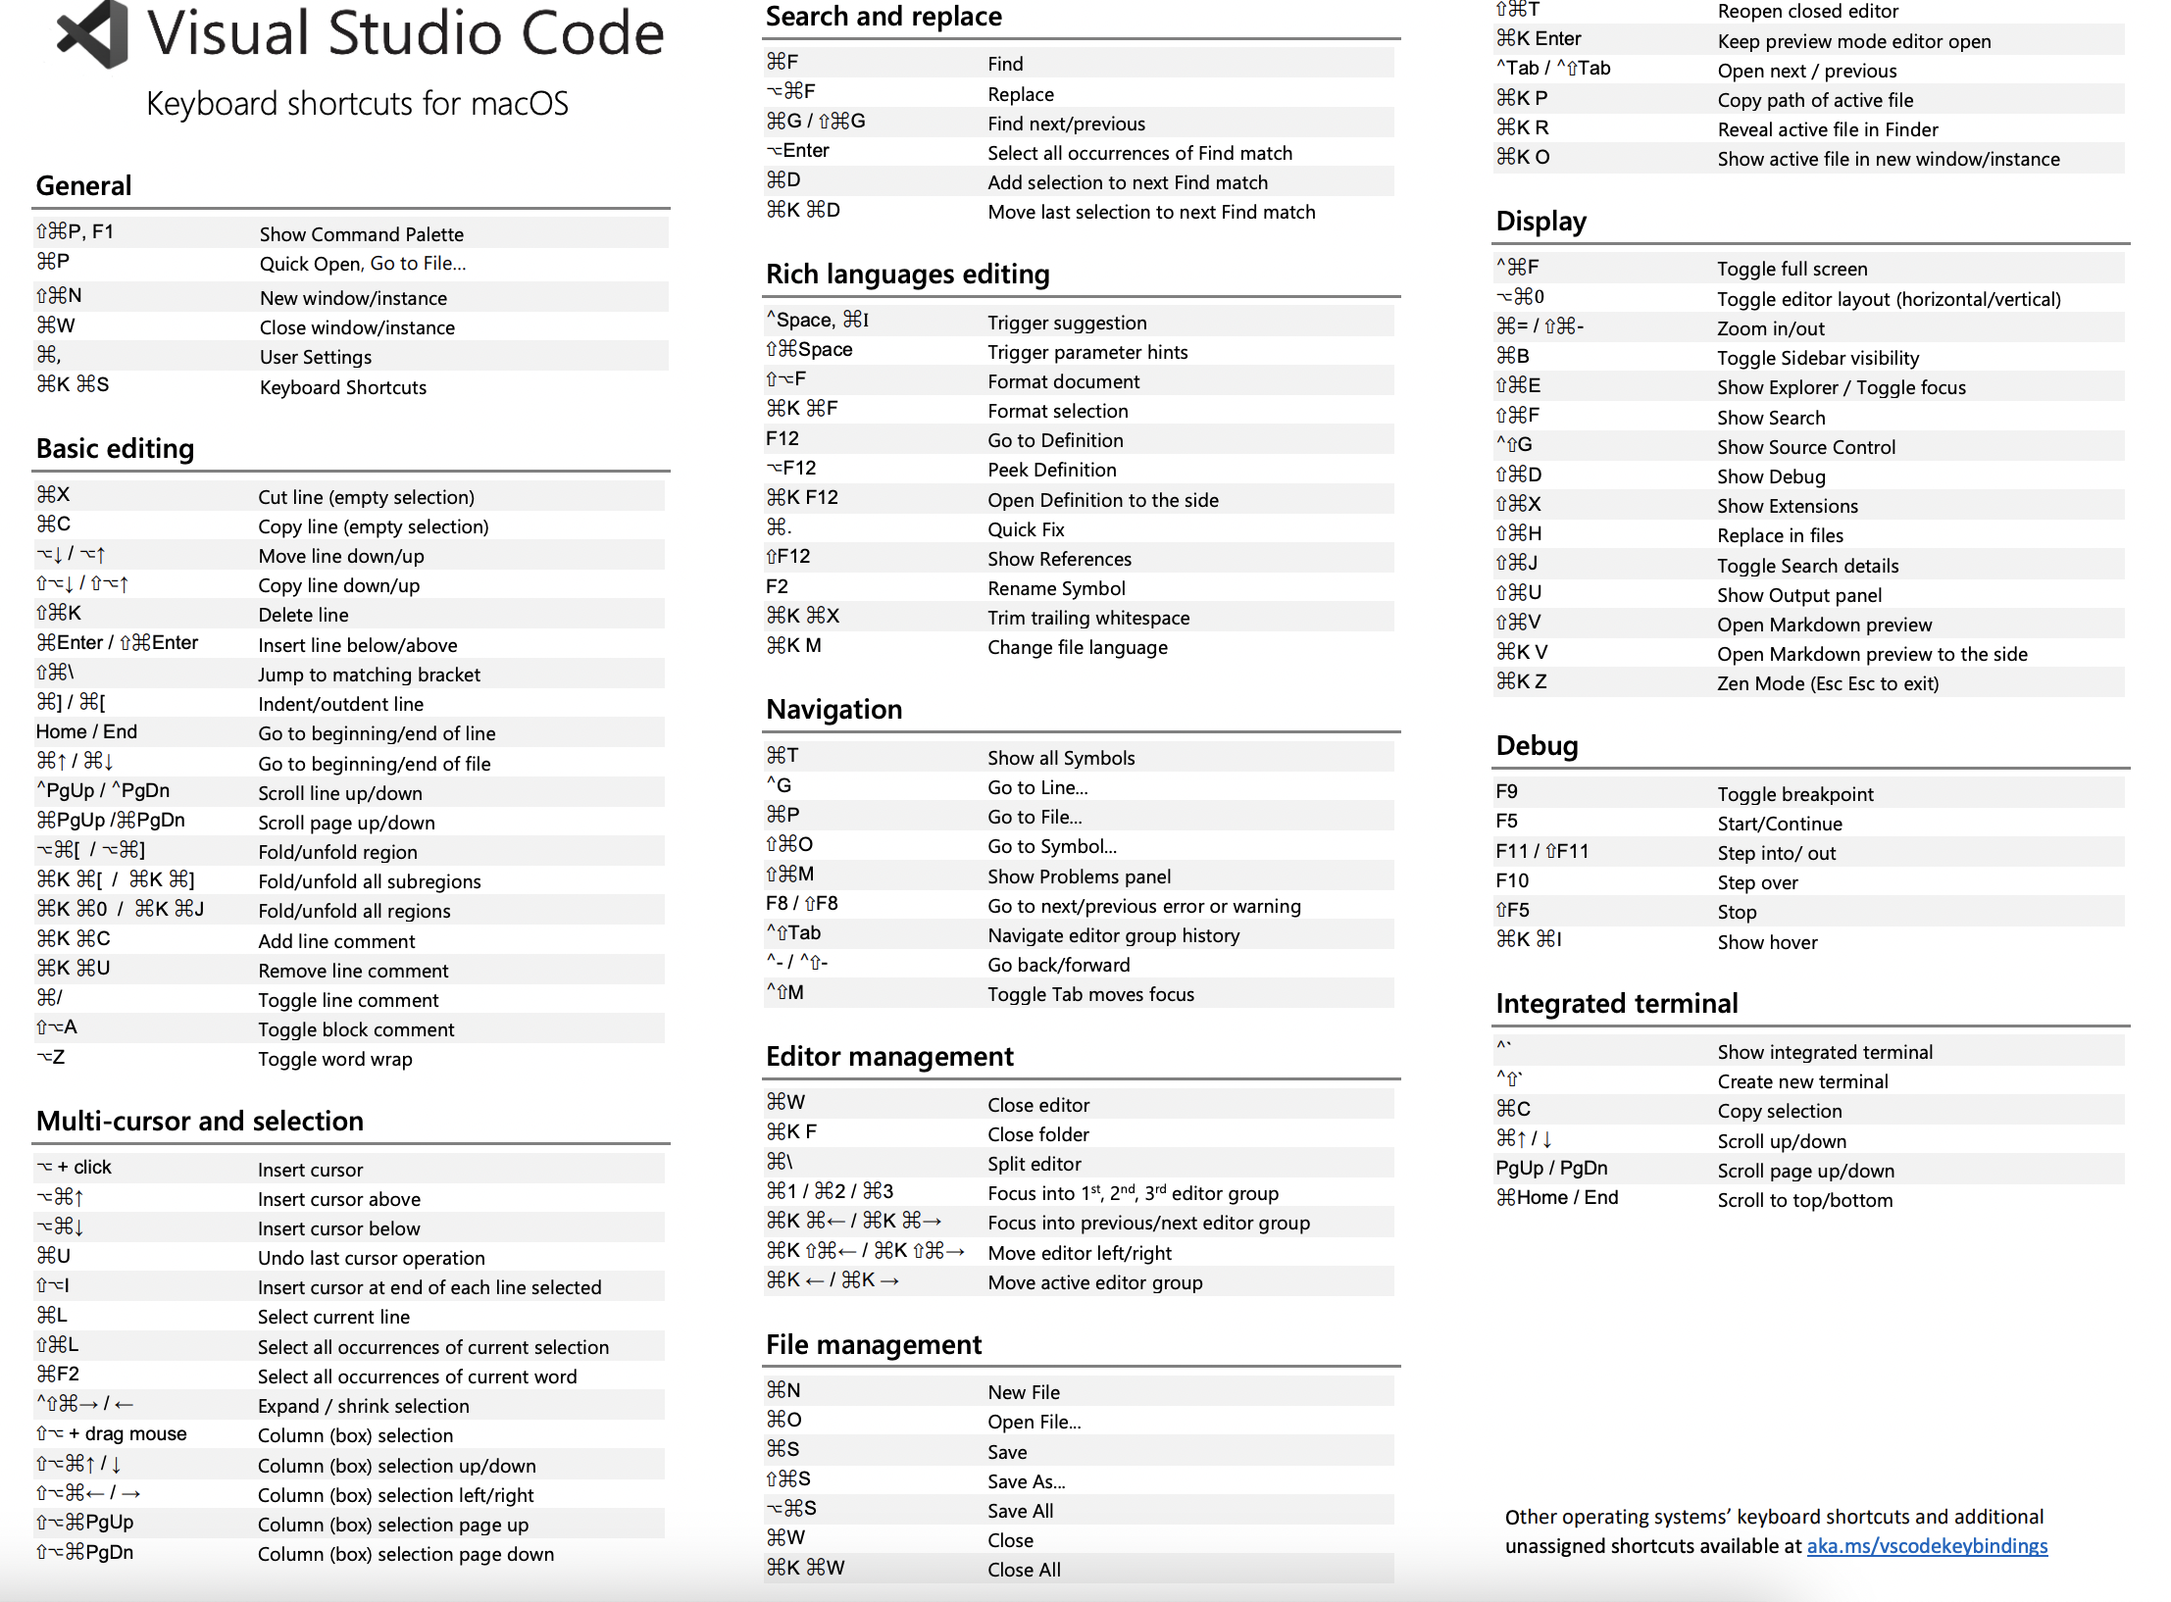
Task: Click the "Basic editing" section heading
Action: pos(115,448)
